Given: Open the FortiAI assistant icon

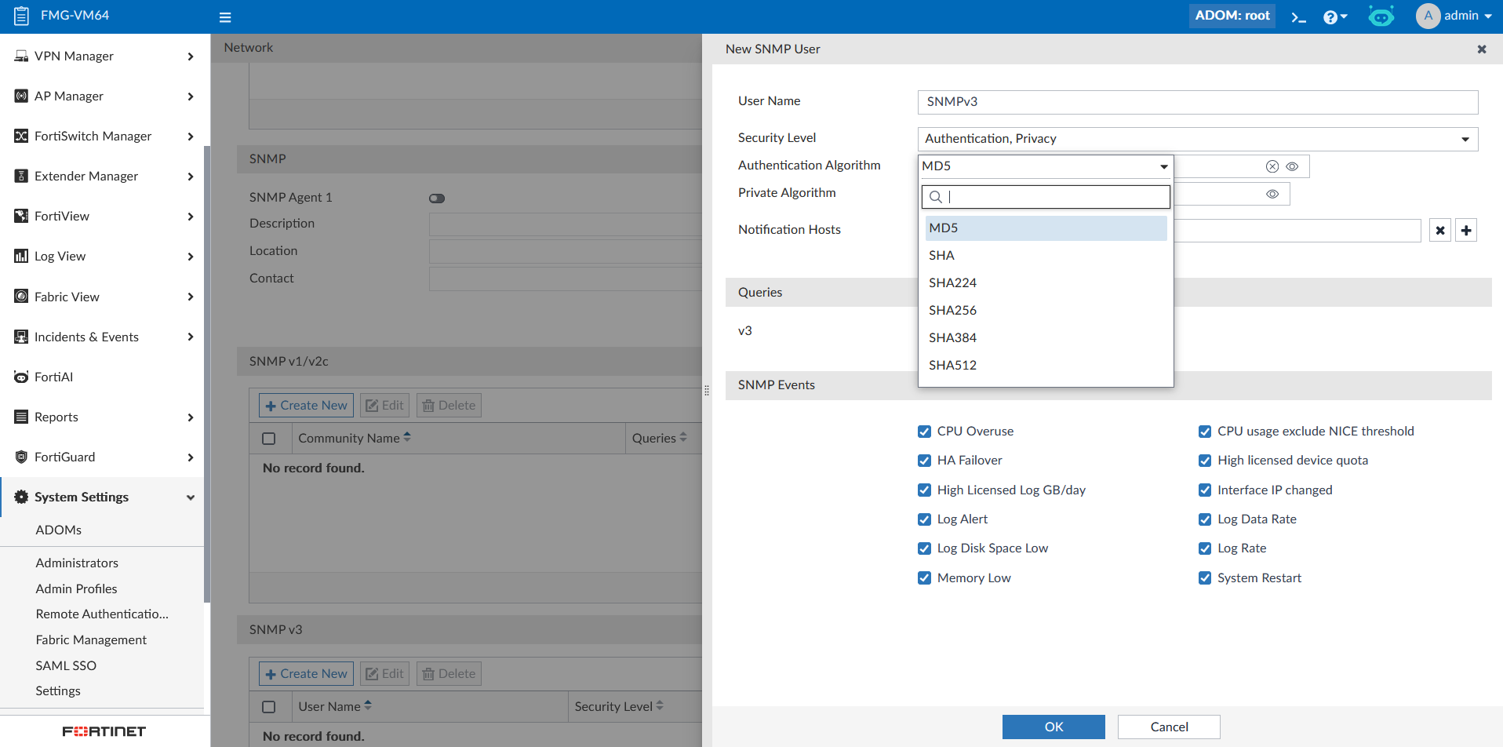Looking at the screenshot, I should pyautogui.click(x=1381, y=15).
